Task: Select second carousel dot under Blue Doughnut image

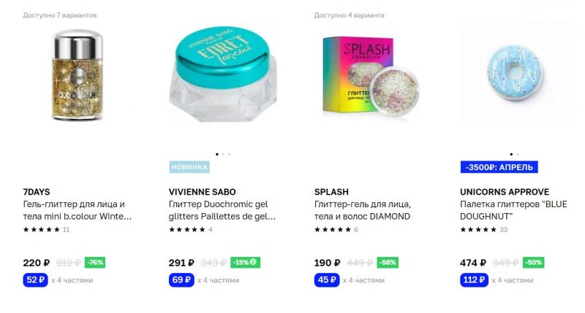Action: coord(518,154)
